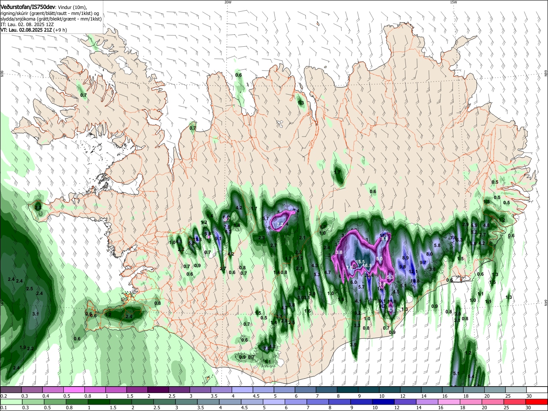Image resolution: width=548 pixels, height=411 pixels.
Task: Click the 3.6 value on the southeast glacier area
Action: 432,269
